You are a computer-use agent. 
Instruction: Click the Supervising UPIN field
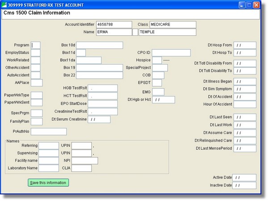tap(81, 153)
